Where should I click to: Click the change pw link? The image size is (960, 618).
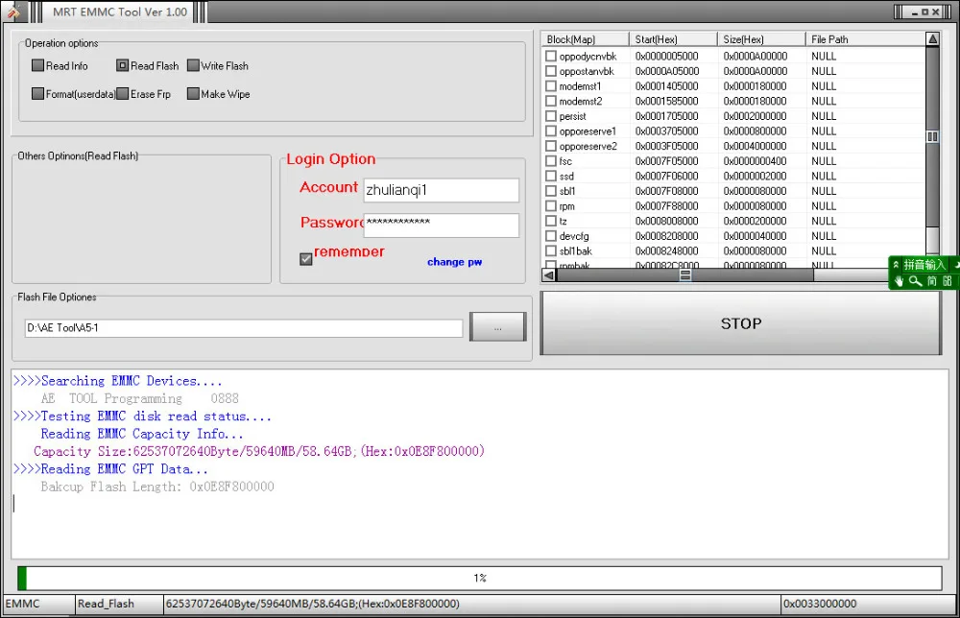(454, 262)
